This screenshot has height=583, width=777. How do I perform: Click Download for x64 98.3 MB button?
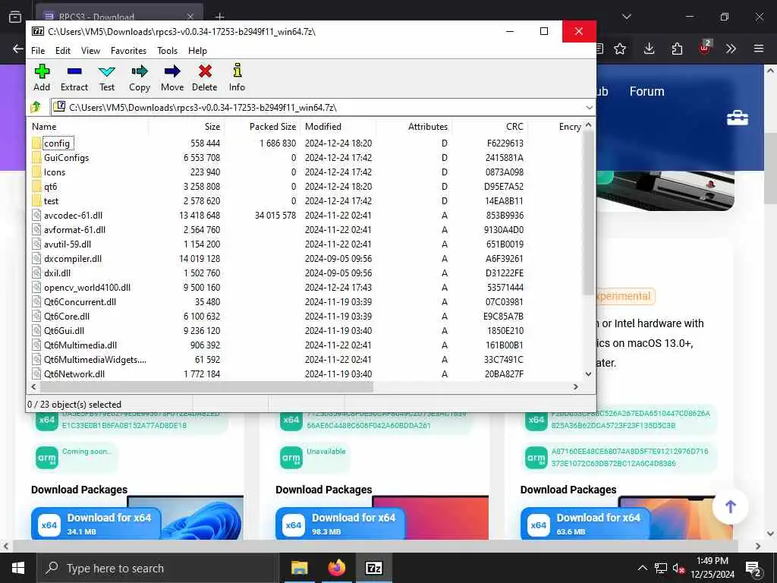pos(341,524)
